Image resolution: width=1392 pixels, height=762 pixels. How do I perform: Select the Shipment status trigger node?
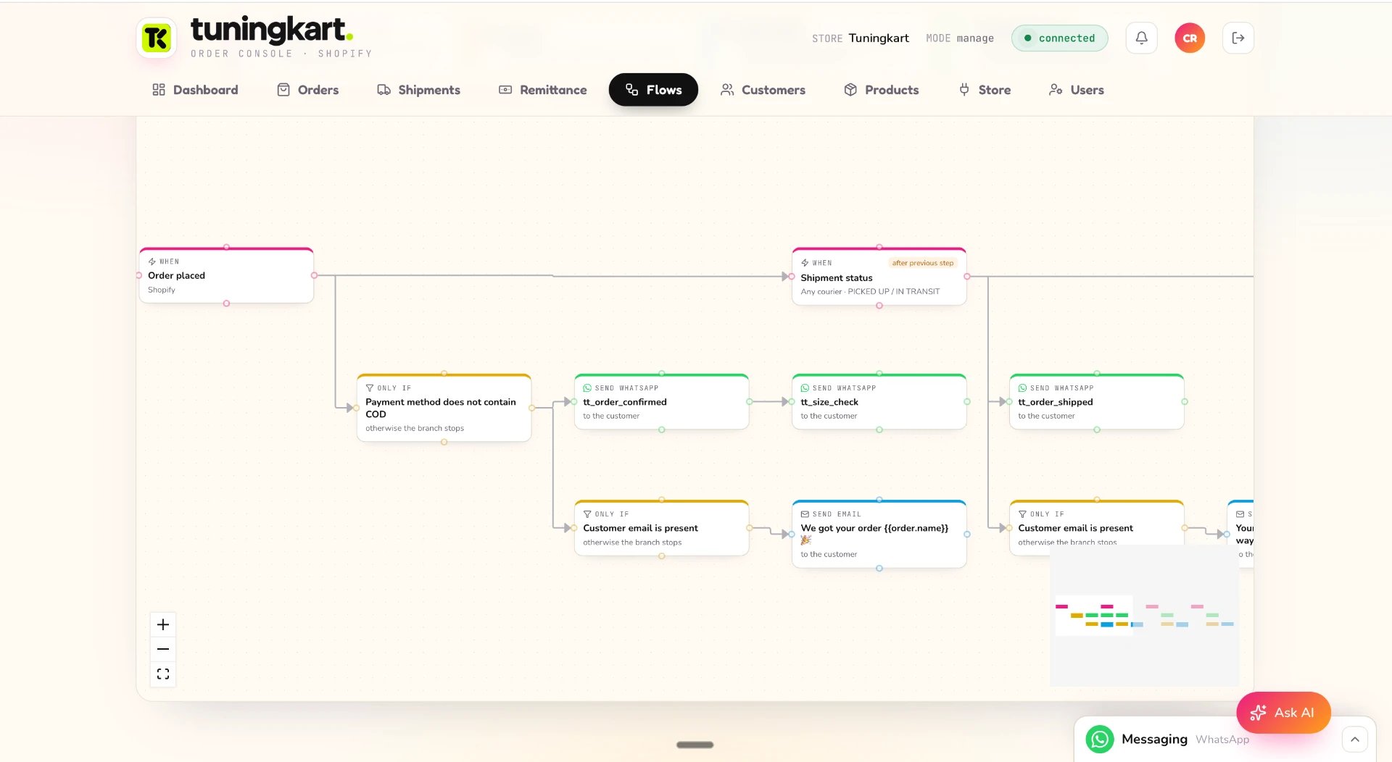click(879, 277)
